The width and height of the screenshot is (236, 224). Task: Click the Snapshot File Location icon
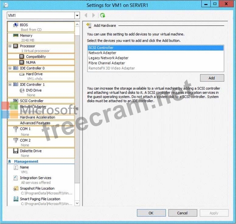coord(16,188)
